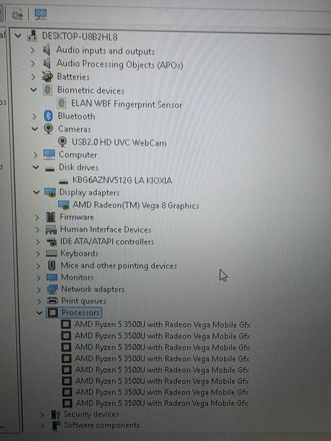Click the scan for hardware changes toolbar icon
Viewport: 331px width, 441px height.
click(18, 14)
